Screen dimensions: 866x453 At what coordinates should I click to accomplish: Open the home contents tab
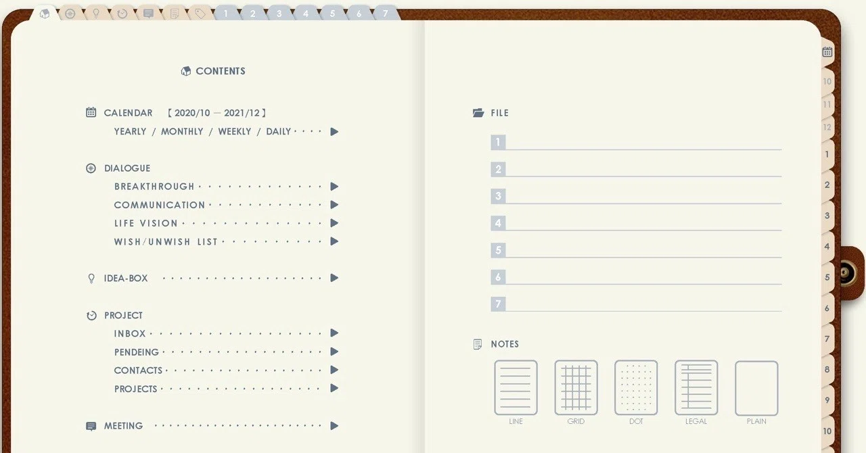[45, 14]
